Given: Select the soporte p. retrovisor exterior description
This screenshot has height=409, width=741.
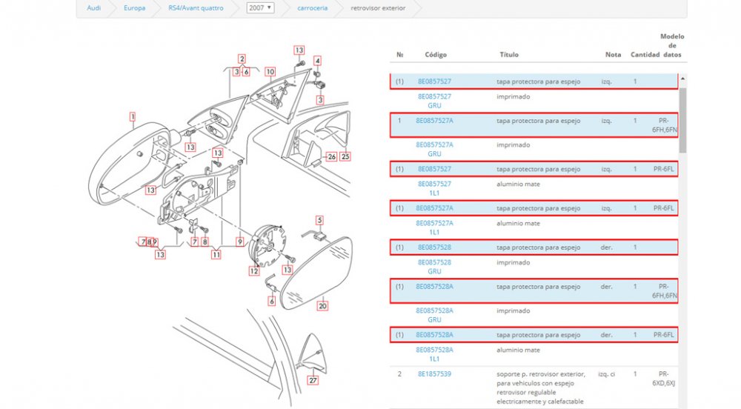Looking at the screenshot, I should [x=541, y=388].
